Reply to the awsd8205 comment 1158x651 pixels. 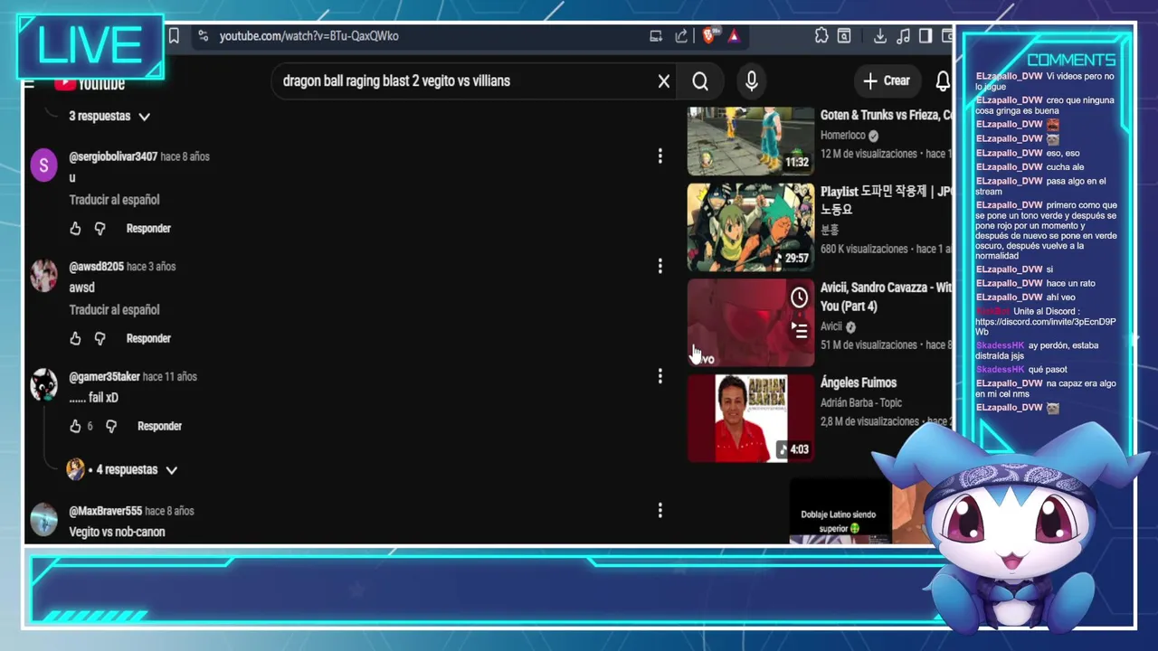(148, 339)
